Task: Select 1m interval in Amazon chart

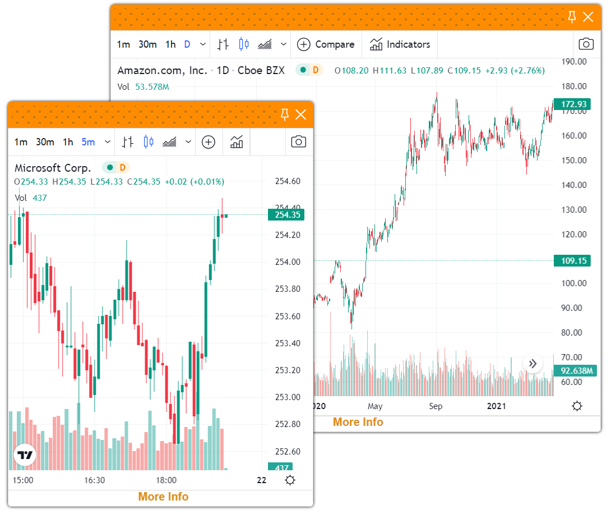Action: click(x=123, y=44)
